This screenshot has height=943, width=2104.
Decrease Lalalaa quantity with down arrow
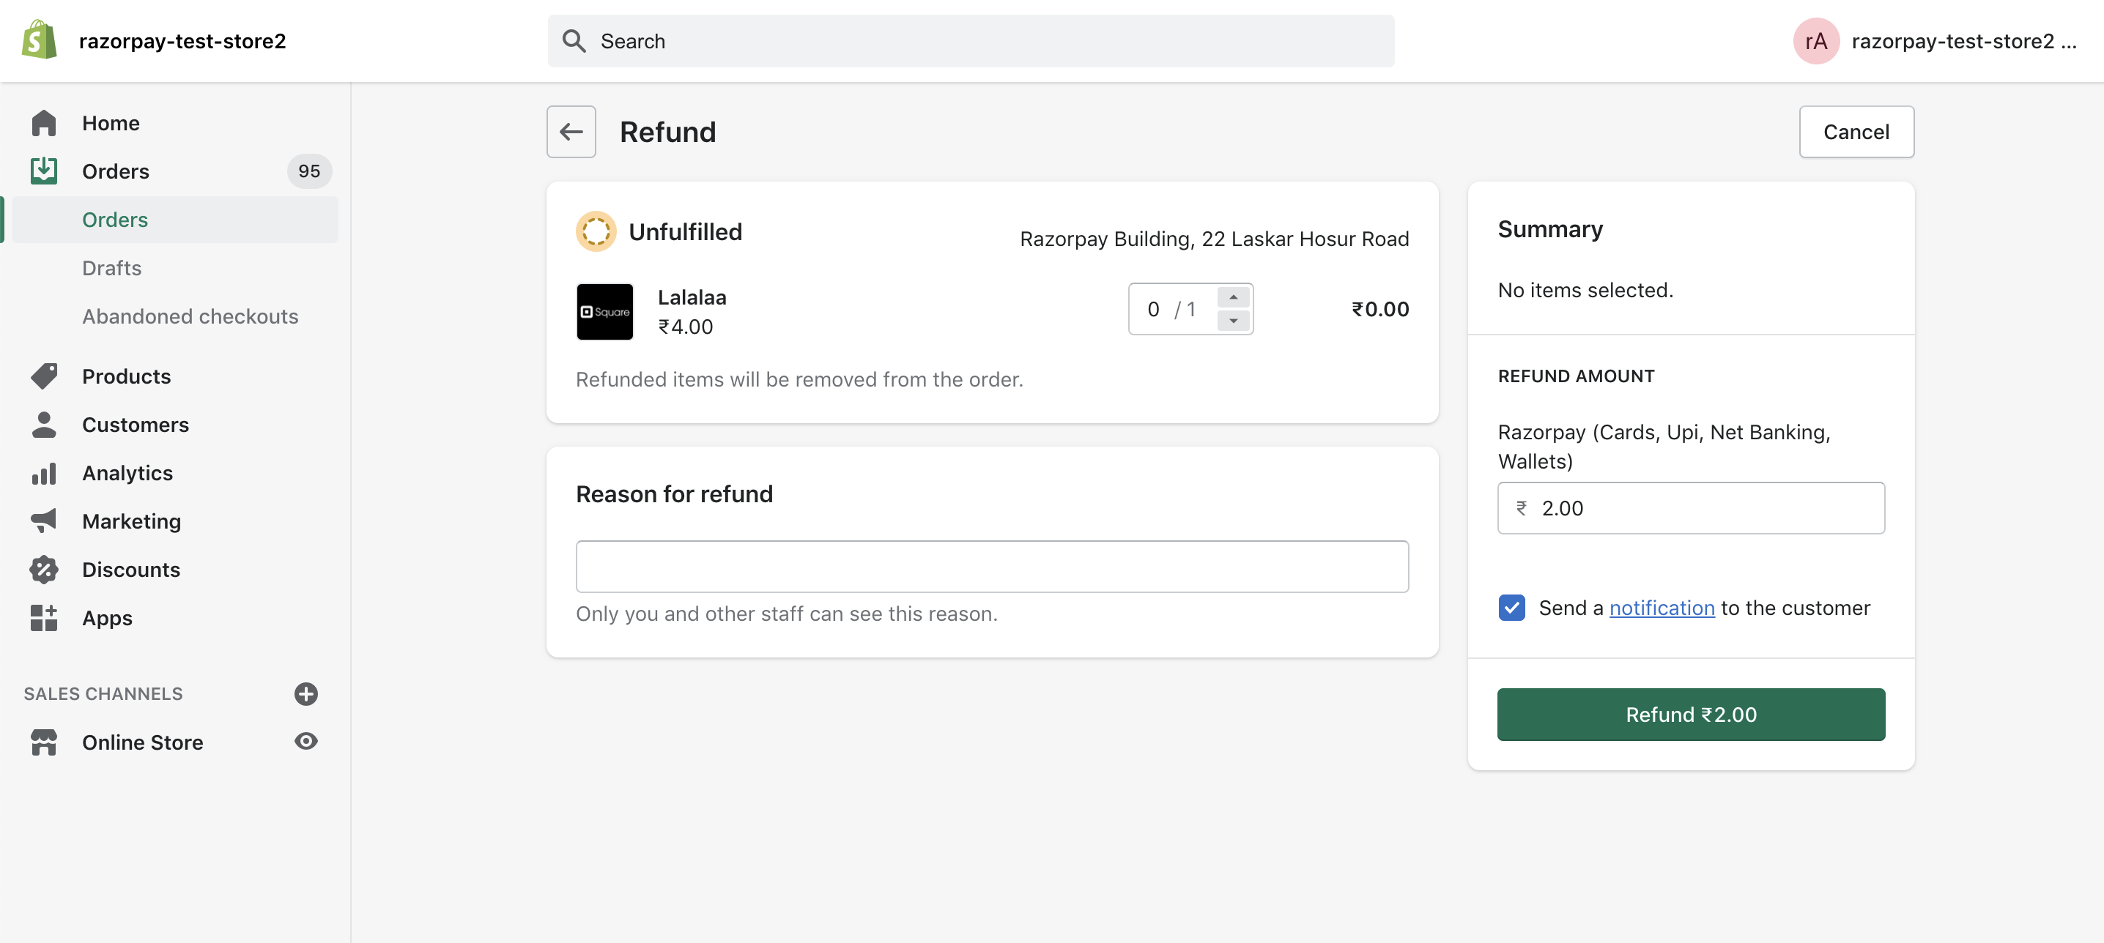1234,321
